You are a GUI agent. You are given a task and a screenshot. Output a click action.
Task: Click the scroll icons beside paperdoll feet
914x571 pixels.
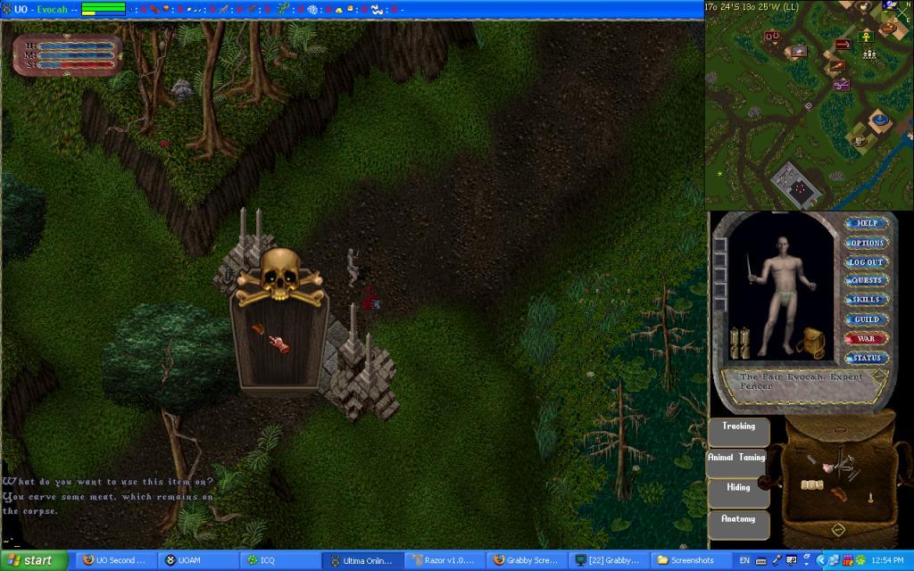[x=739, y=342]
